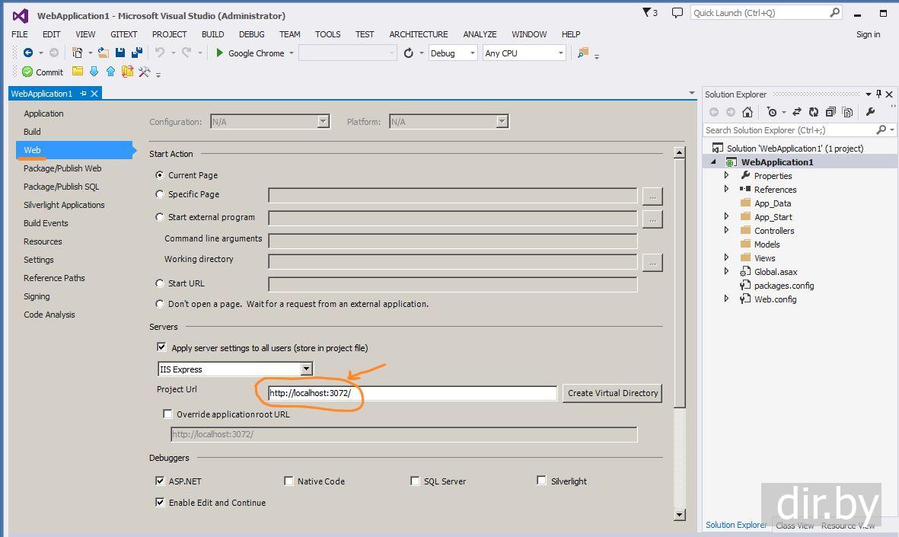899x537 pixels.
Task: Select the Specific Page radio button
Action: click(160, 194)
